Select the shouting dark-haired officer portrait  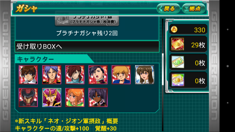pyautogui.click(x=98, y=75)
